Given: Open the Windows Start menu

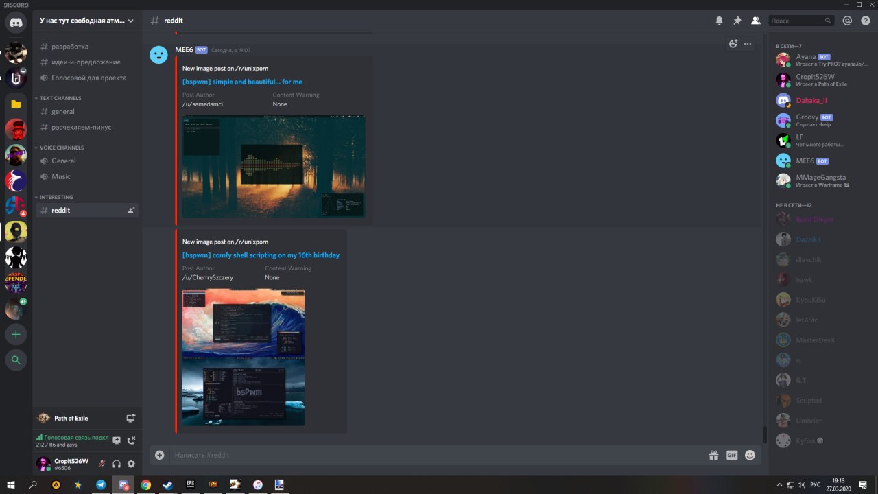Looking at the screenshot, I should pos(11,484).
